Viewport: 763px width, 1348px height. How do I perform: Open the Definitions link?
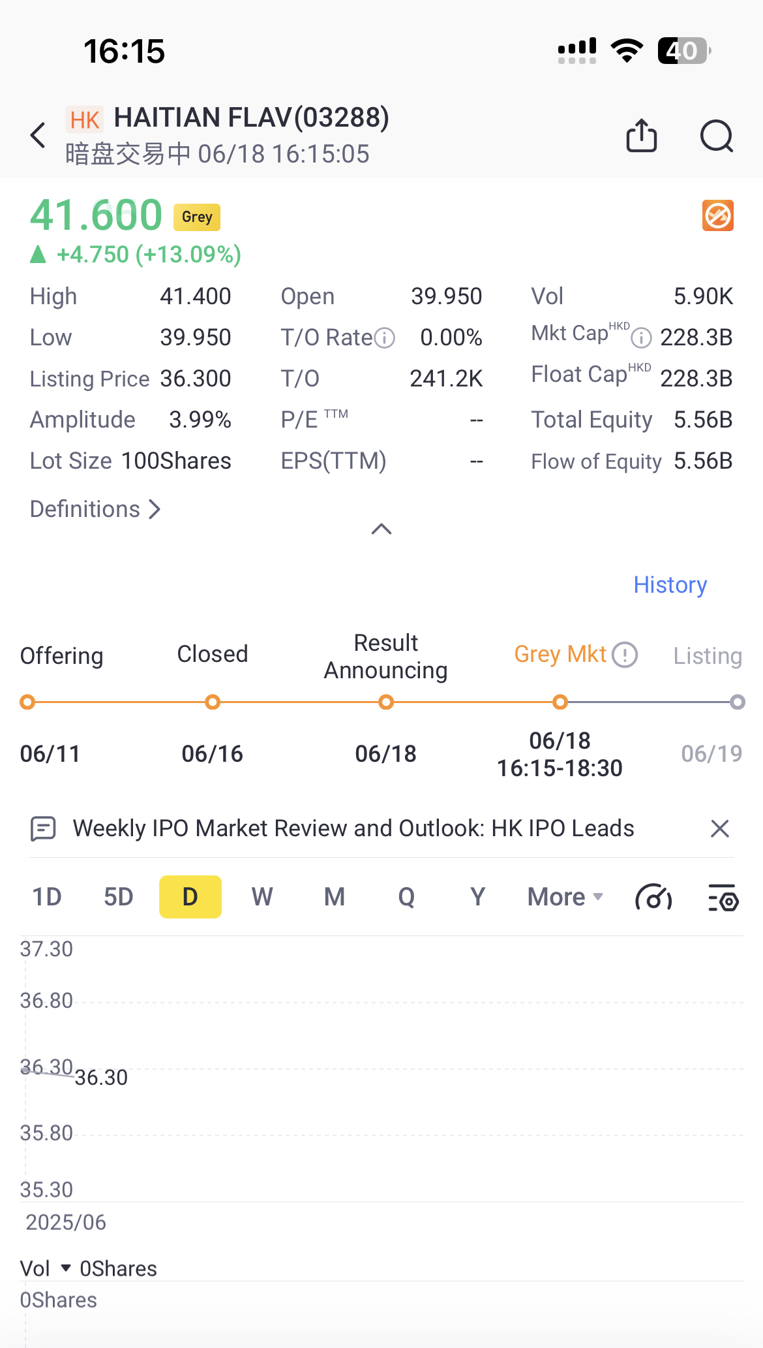(95, 509)
